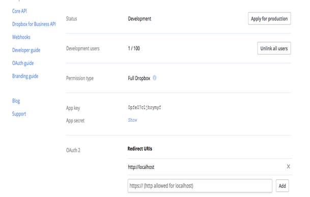310x197 pixels.
Task: Click the http://localhost URI entry
Action: (141, 167)
